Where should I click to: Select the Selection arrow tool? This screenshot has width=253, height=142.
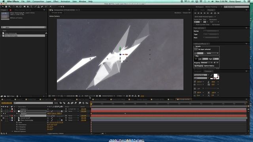pyautogui.click(x=3, y=7)
